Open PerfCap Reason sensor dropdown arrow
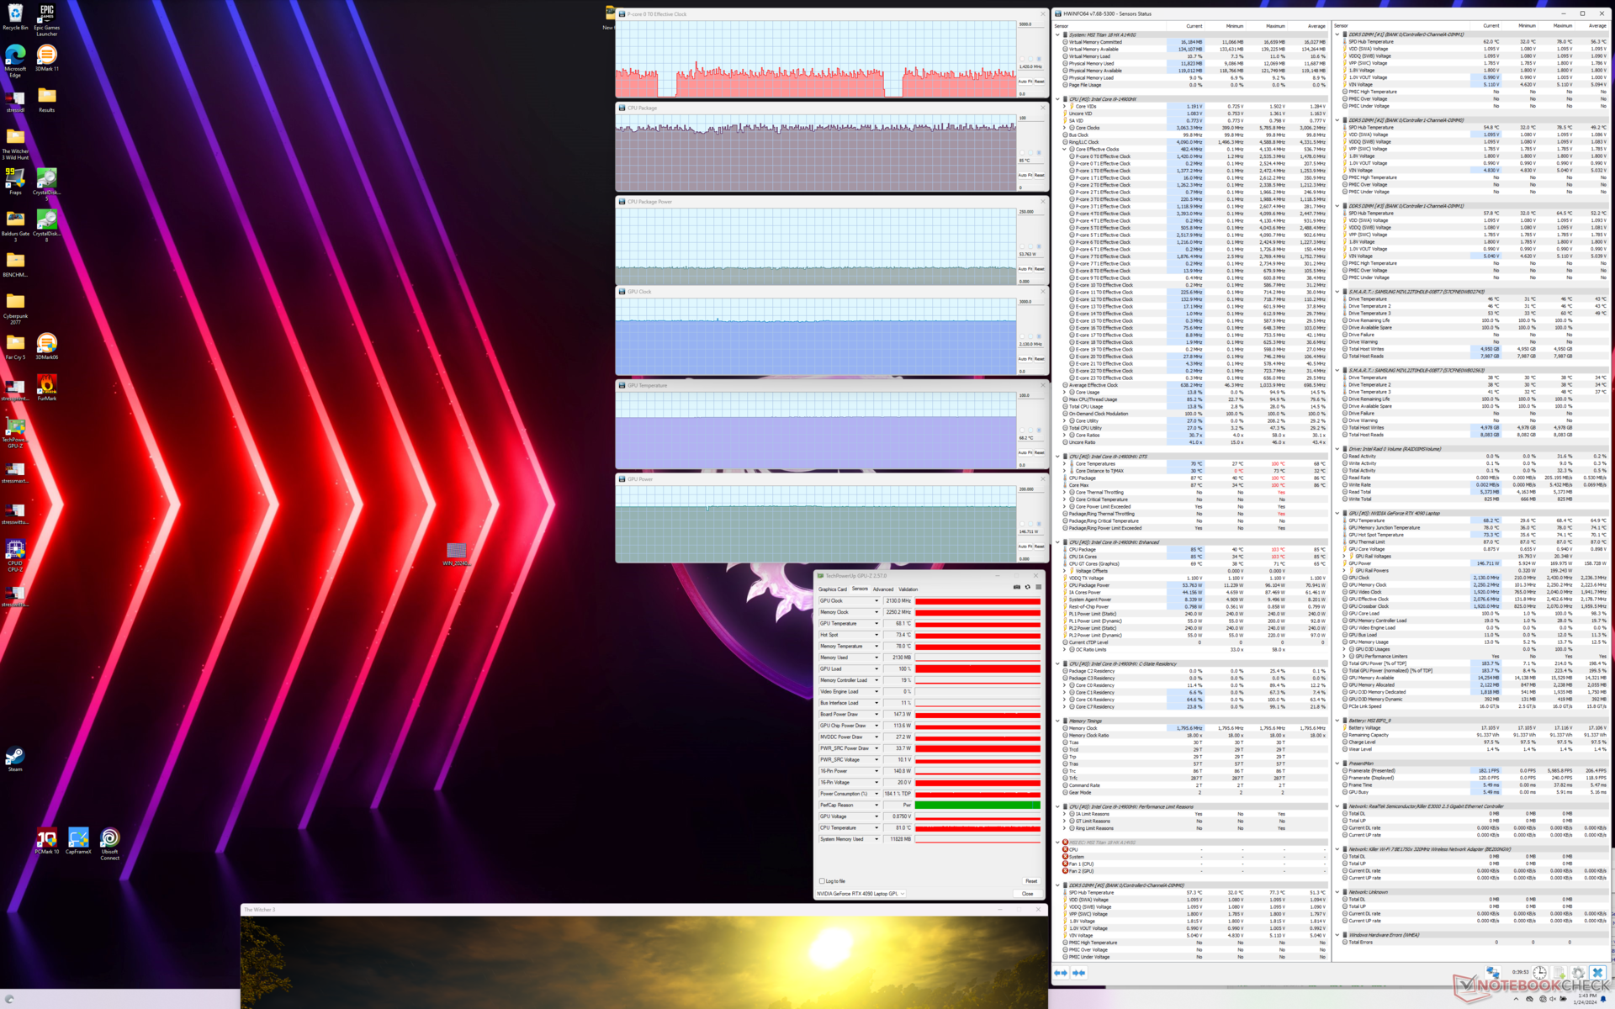The image size is (1615, 1009). point(876,806)
